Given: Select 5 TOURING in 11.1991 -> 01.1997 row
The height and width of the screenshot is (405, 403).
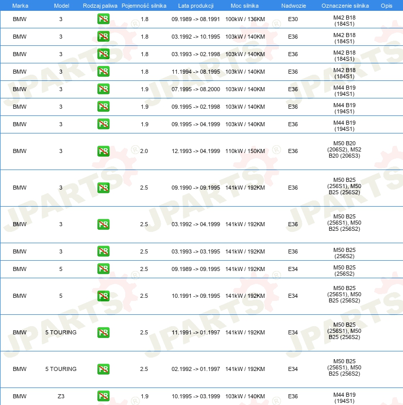Looking at the screenshot, I should pos(61,332).
